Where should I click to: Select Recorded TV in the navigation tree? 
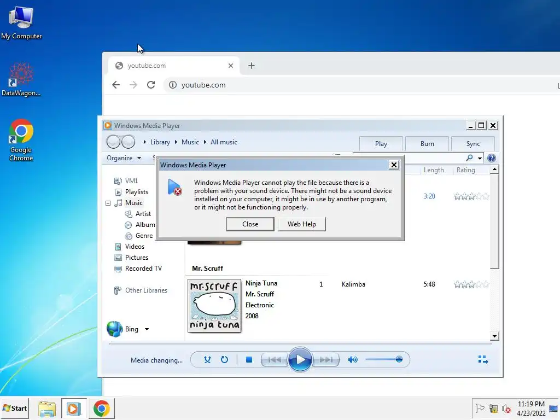(x=143, y=268)
